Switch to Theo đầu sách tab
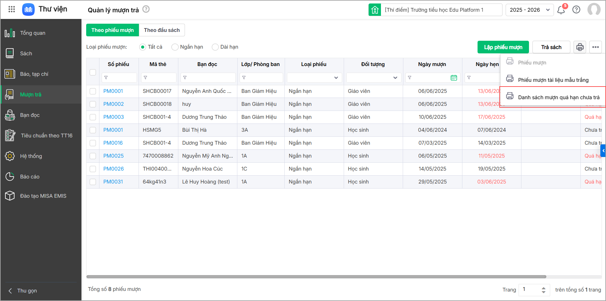606x301 pixels. point(162,30)
